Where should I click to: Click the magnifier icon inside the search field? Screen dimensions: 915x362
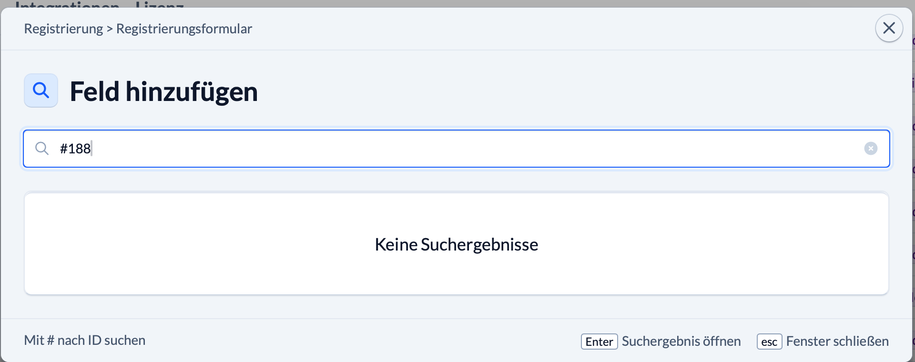(x=42, y=149)
